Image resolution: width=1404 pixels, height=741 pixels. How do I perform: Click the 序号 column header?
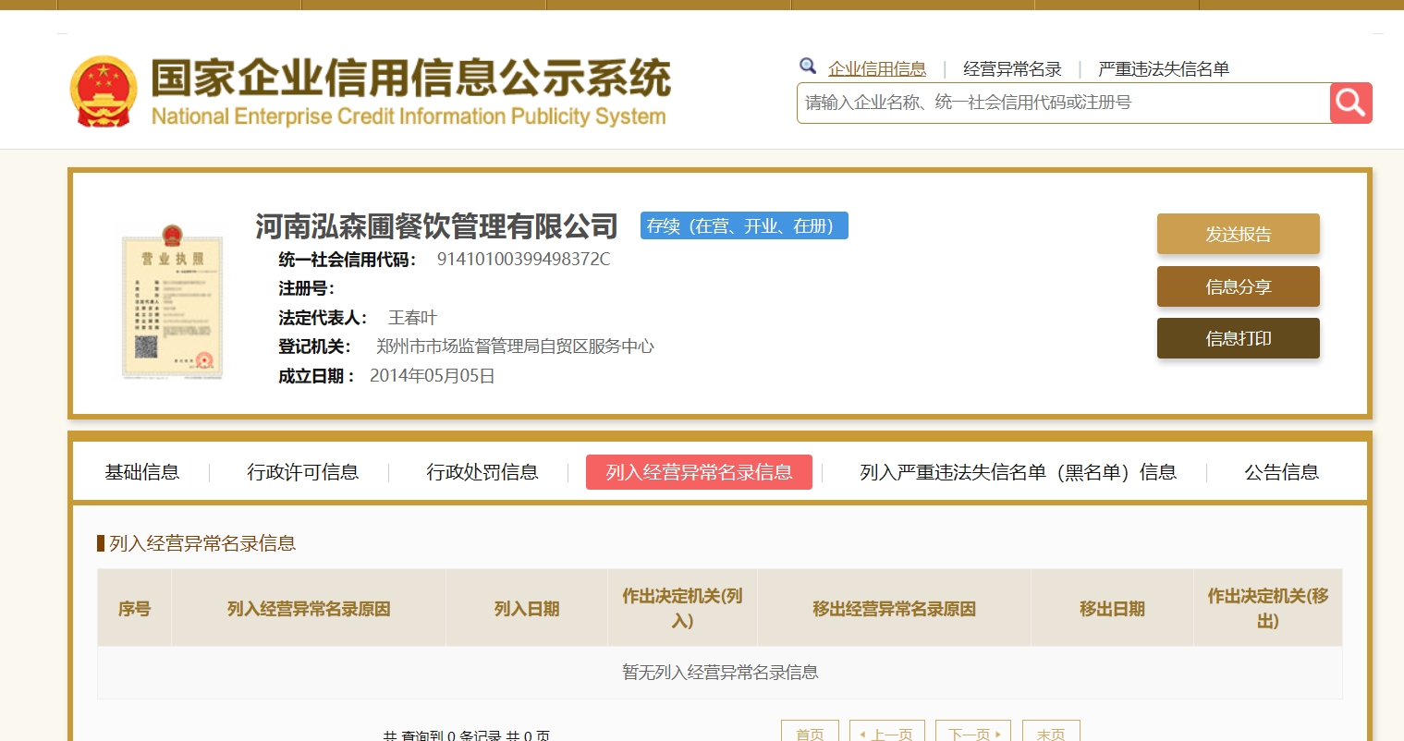tap(134, 609)
